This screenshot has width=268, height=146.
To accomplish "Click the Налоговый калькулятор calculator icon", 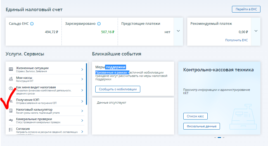I will coord(11,111).
